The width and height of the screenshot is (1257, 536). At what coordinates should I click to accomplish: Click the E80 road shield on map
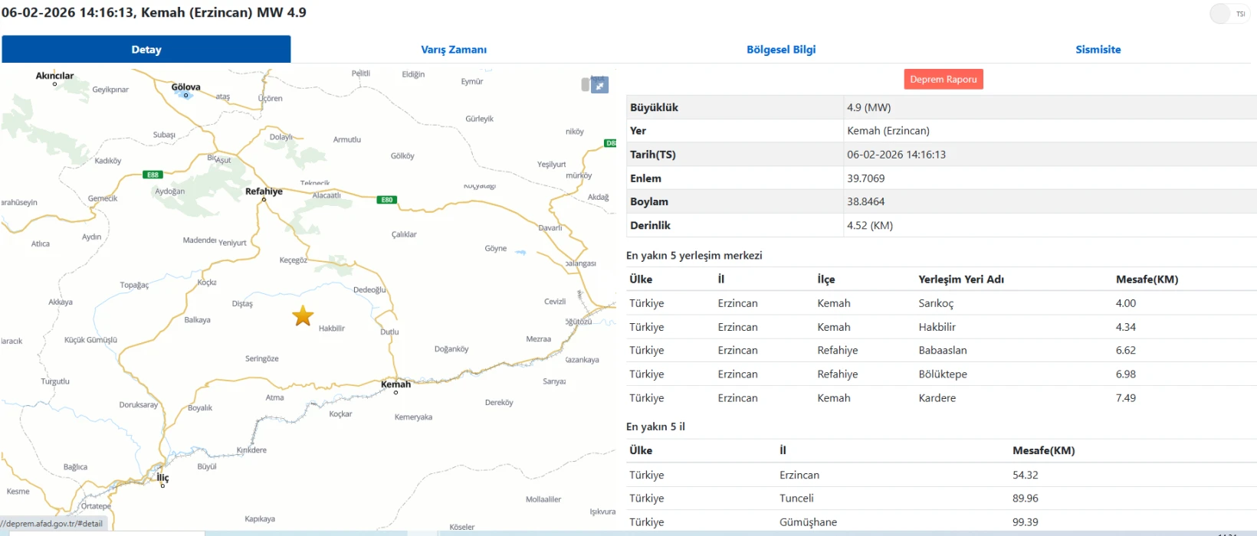387,200
